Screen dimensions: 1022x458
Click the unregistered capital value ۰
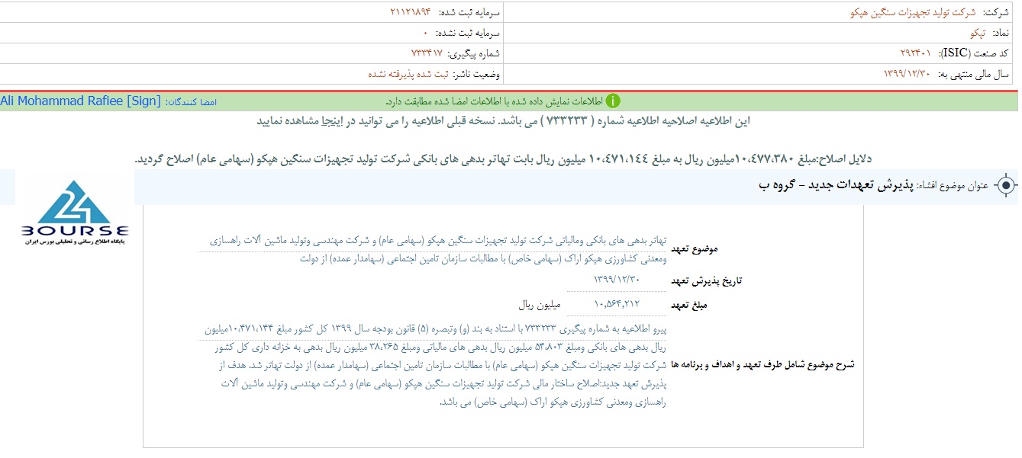point(426,33)
